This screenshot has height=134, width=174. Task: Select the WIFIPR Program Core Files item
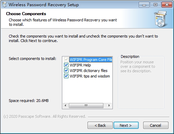[91, 60]
